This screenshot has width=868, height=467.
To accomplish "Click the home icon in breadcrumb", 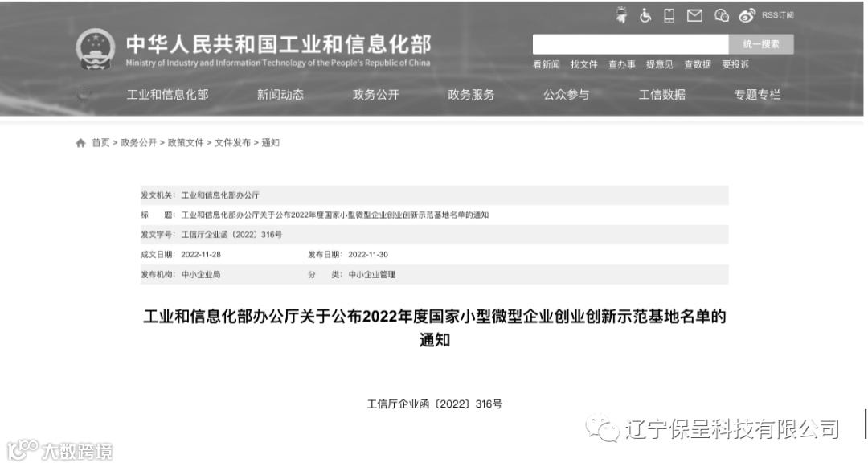I will pyautogui.click(x=81, y=143).
